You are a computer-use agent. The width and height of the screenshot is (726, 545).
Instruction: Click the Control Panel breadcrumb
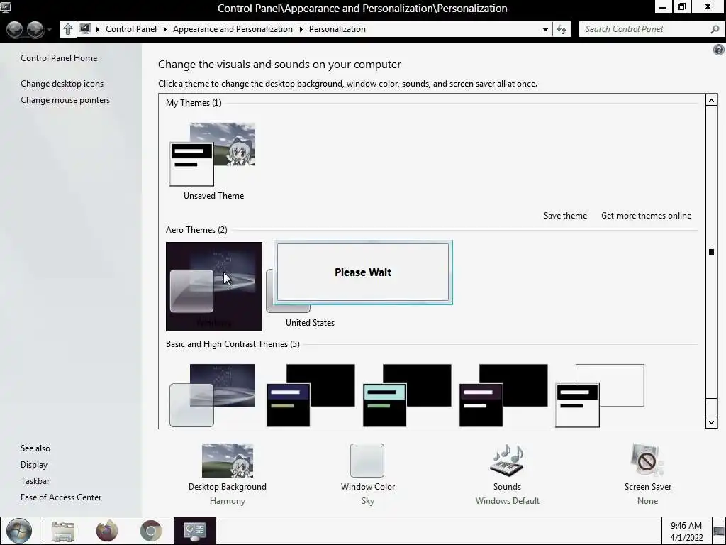131,28
